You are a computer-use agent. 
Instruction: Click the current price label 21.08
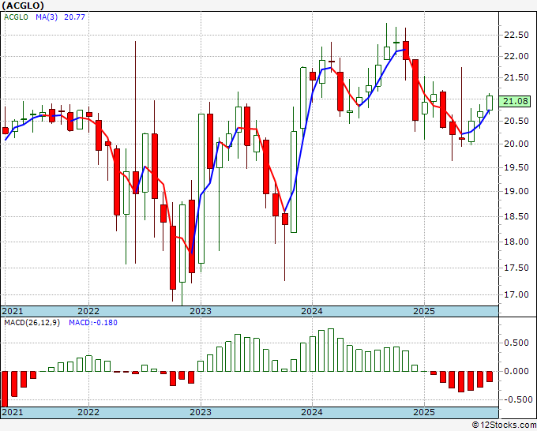[x=515, y=101]
